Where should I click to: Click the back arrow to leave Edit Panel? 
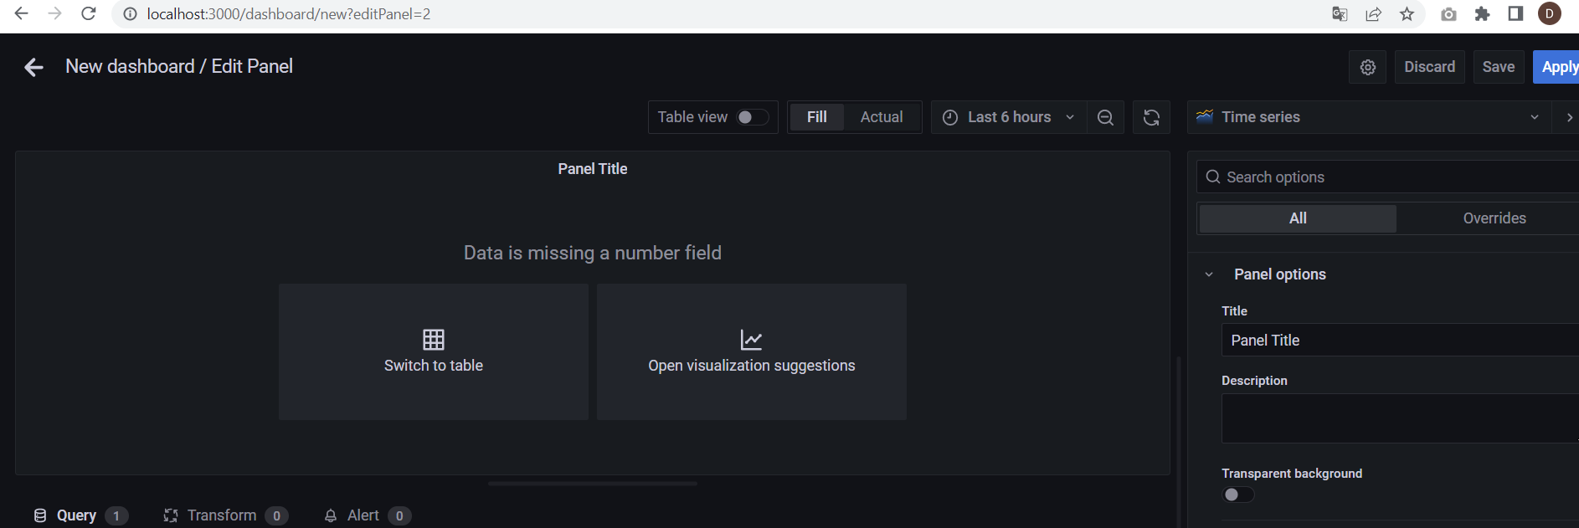point(33,67)
